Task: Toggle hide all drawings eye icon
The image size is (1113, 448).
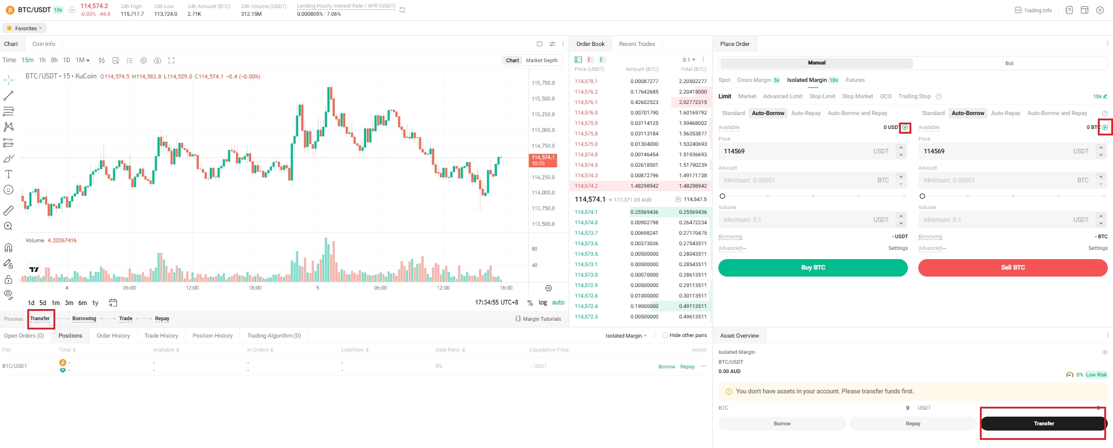Action: point(9,294)
